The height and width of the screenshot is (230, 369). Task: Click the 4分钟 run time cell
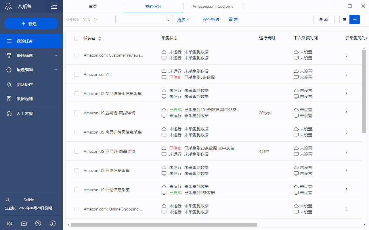pos(264,151)
